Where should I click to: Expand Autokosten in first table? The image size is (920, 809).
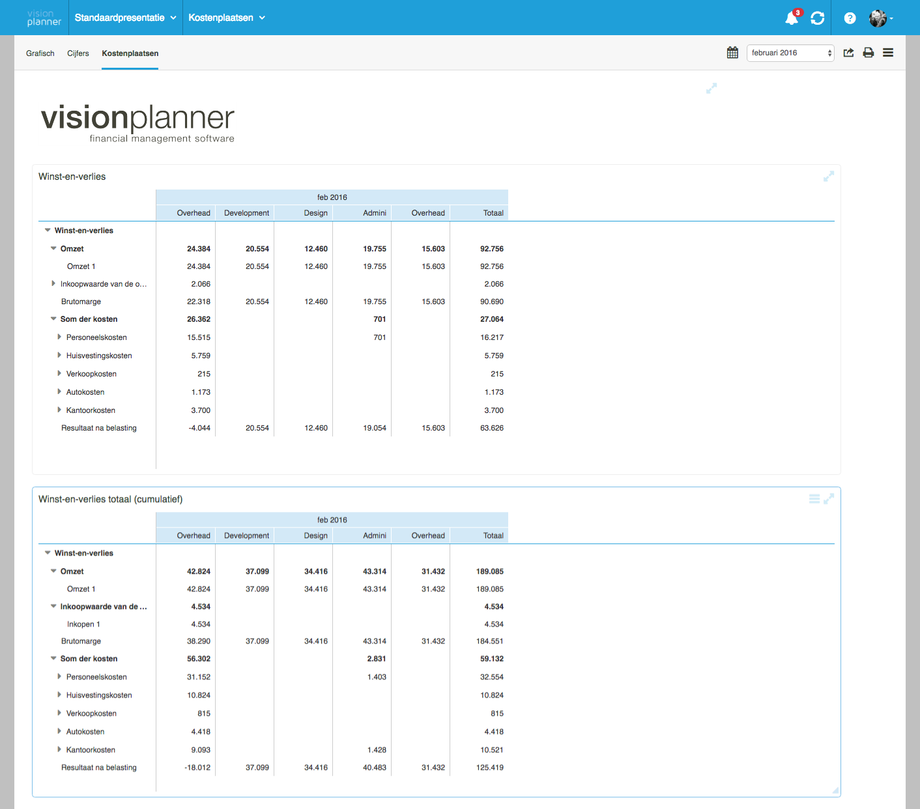click(x=59, y=391)
